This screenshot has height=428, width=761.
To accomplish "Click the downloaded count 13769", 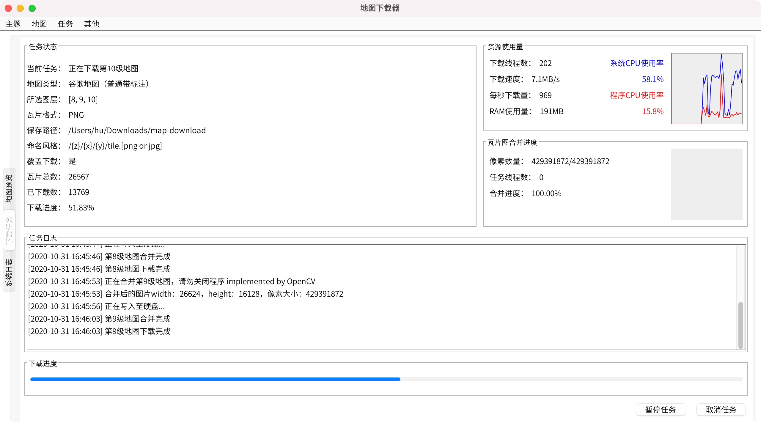I will click(x=79, y=192).
